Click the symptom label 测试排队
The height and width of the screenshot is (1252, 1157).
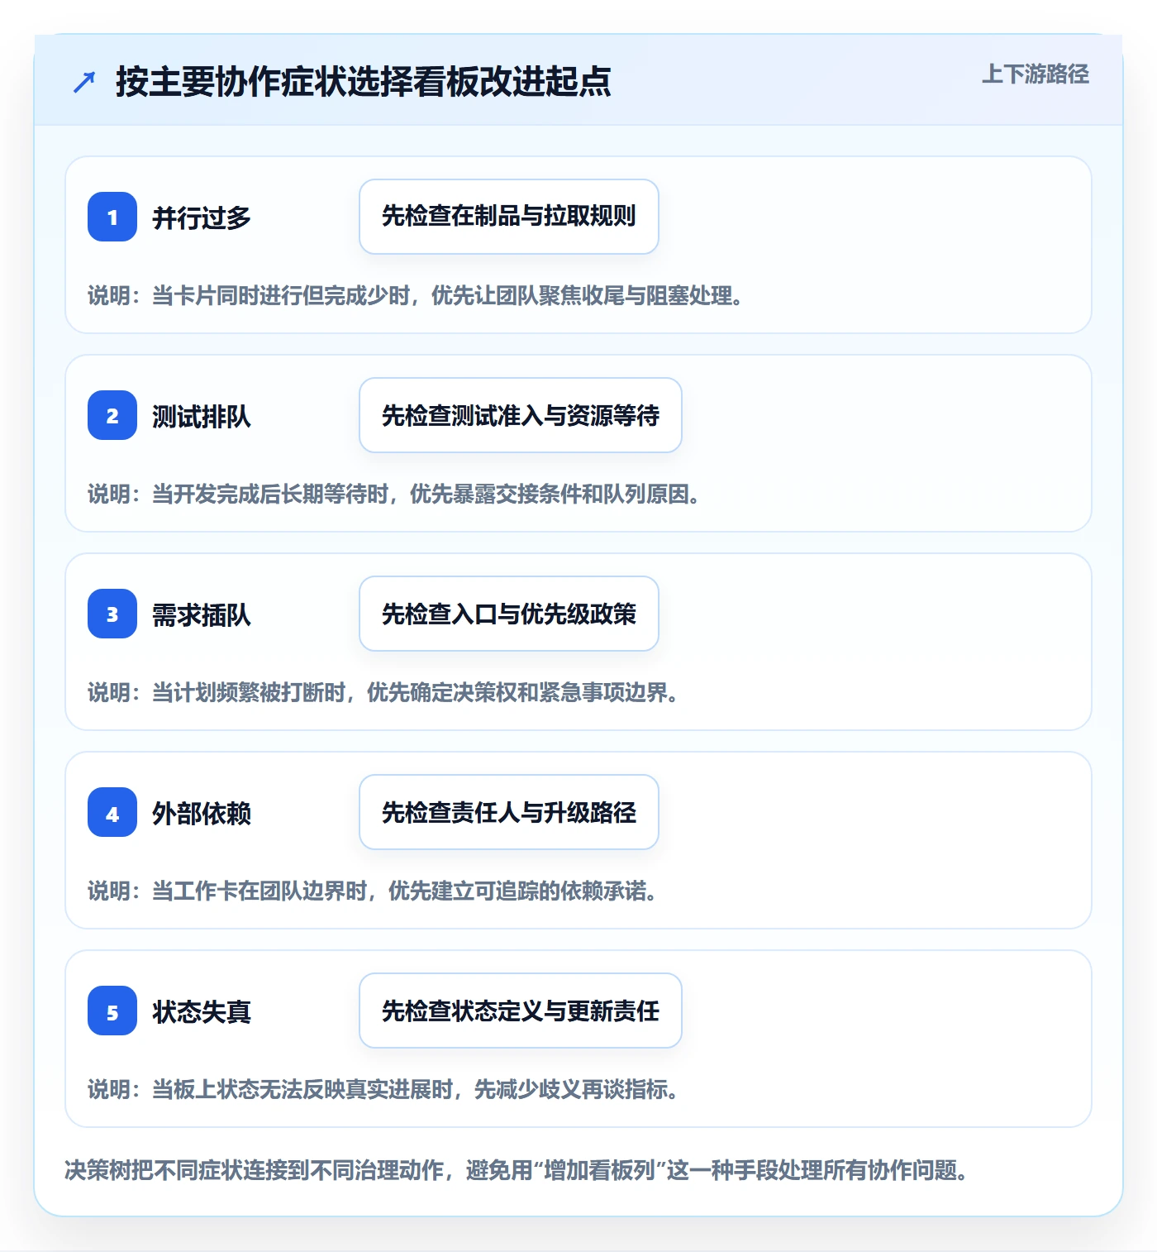click(x=202, y=416)
